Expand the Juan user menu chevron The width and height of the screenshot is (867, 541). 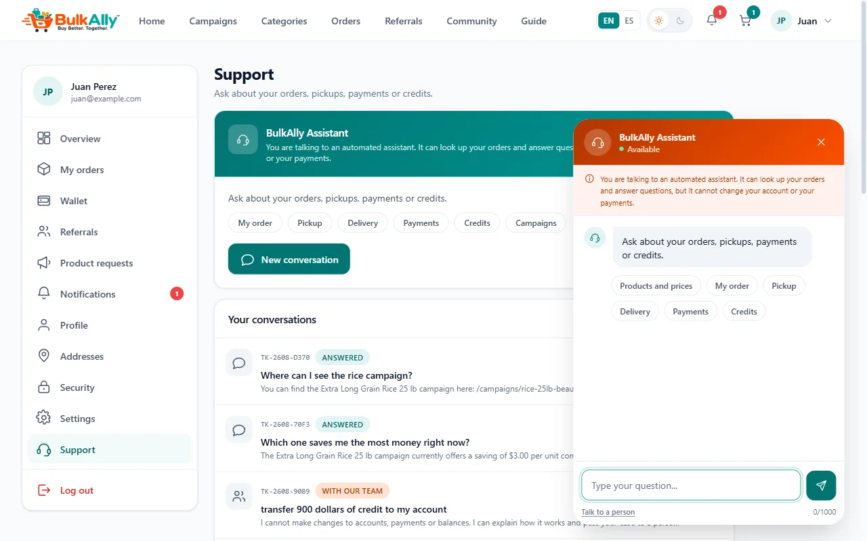coord(827,21)
